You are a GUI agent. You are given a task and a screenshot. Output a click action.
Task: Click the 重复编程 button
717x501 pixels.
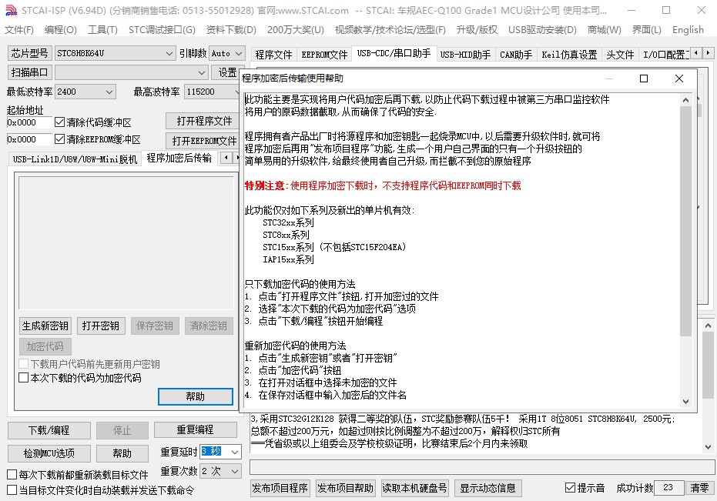point(196,429)
